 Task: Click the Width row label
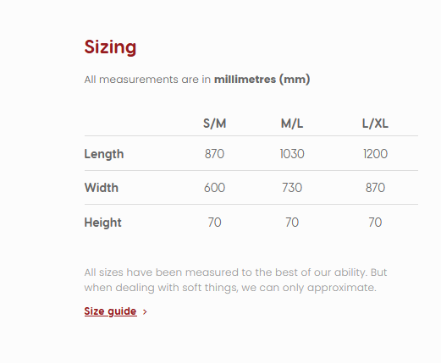101,188
